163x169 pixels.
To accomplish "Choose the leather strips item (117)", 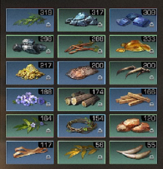I will 30,152.
